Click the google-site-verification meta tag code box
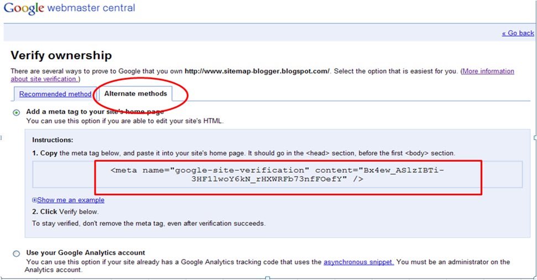Image resolution: width=537 pixels, height=280 pixels. [x=278, y=175]
